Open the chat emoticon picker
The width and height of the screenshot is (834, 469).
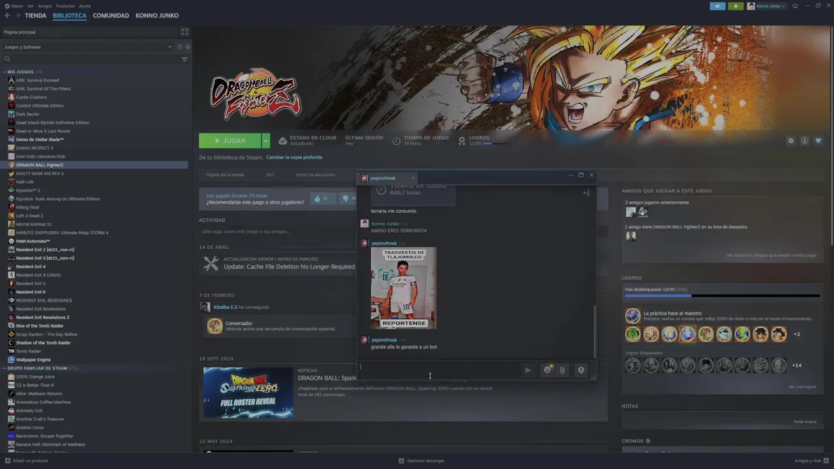point(548,370)
